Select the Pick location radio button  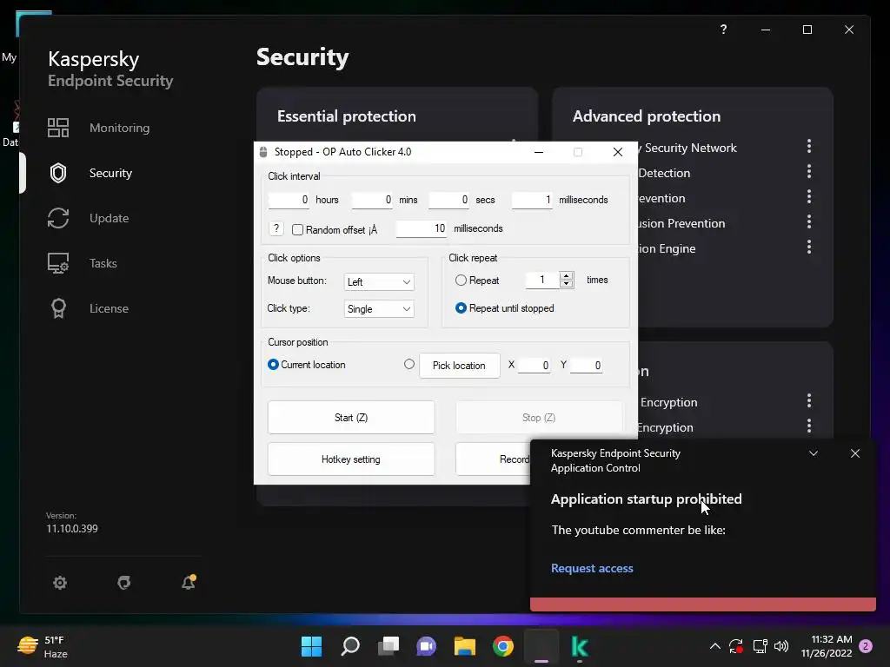point(409,364)
